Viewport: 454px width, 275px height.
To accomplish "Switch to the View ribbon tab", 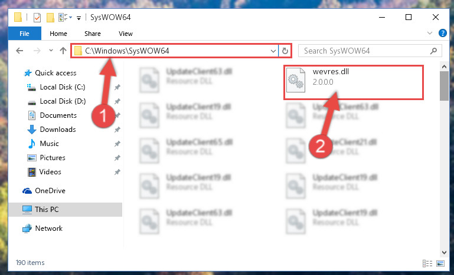I will 126,34.
